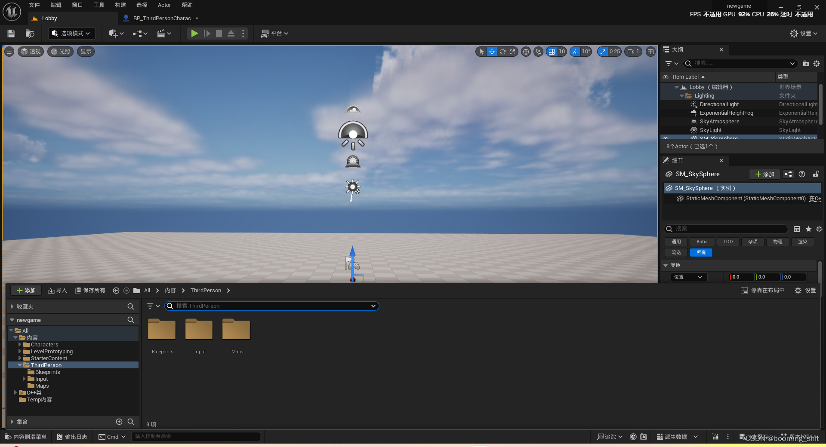Viewport: 826px width, 447px height.
Task: Open the details property matrix grid icon
Action: [797, 229]
